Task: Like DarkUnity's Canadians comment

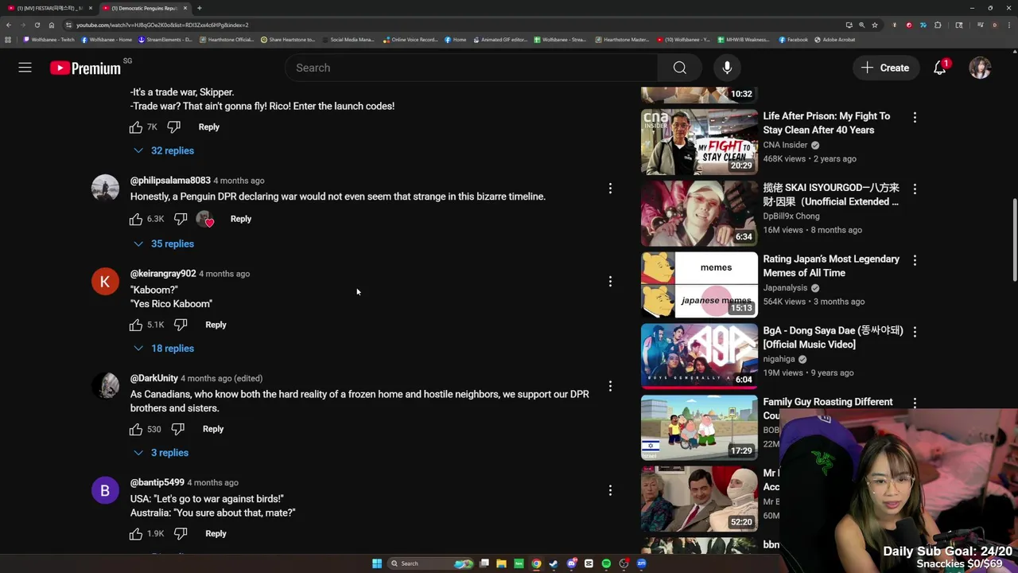Action: [x=136, y=429]
